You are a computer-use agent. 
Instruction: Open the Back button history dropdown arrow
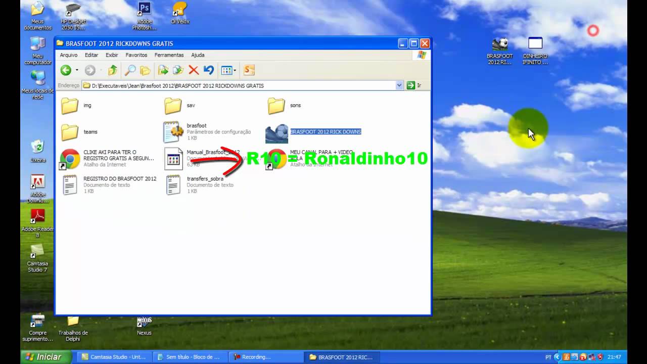(77, 70)
